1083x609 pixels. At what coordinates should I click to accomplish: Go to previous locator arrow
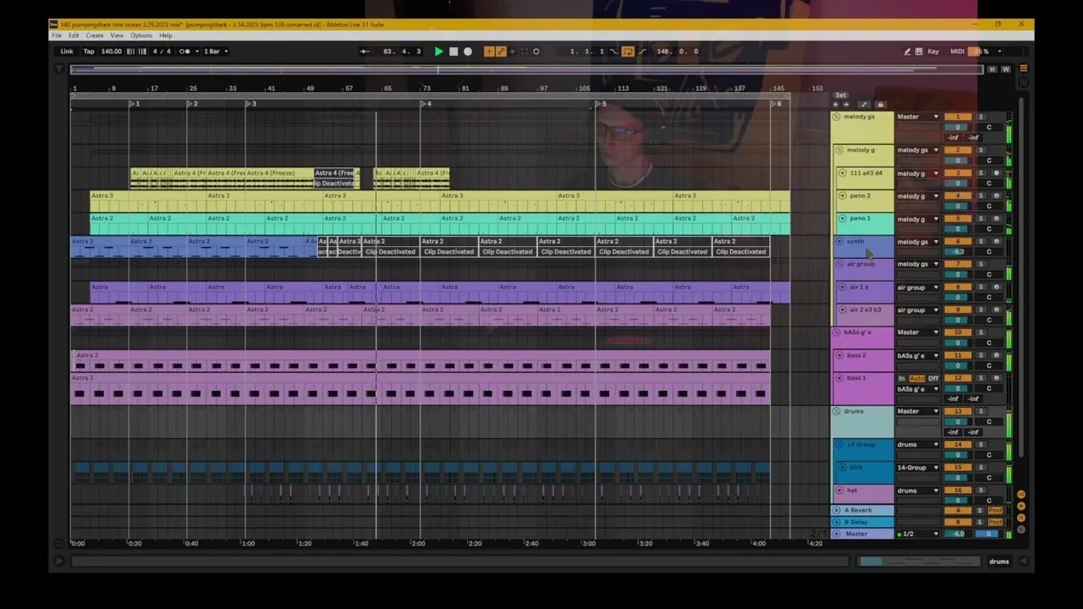[x=836, y=104]
